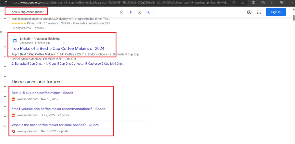Image resolution: width=295 pixels, height=144 pixels.
Task: Click the vertical scrollbar thumb
Action: click(x=293, y=17)
